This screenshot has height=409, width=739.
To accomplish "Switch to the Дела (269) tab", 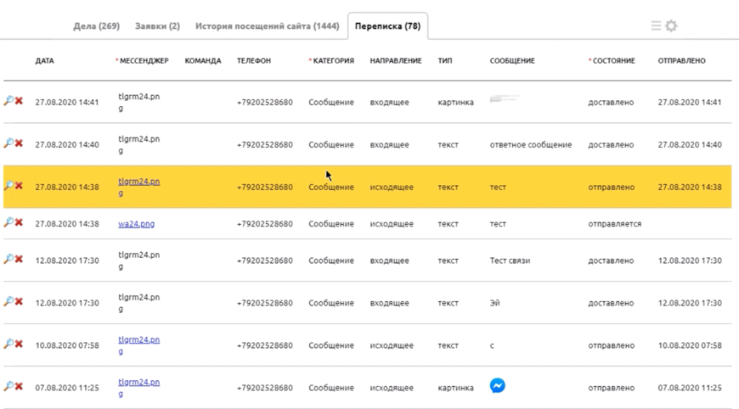I will pyautogui.click(x=96, y=26).
